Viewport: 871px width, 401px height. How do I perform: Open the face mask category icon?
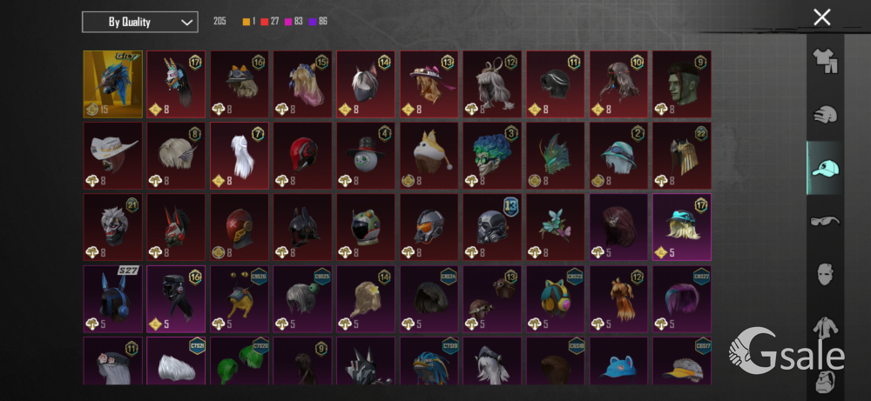coord(824,274)
